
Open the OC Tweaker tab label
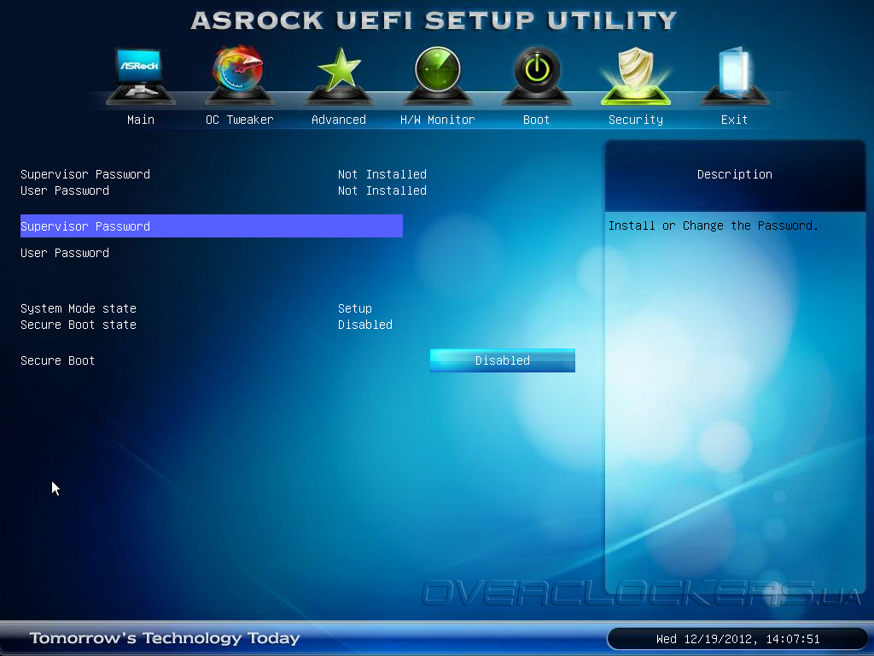pos(240,120)
